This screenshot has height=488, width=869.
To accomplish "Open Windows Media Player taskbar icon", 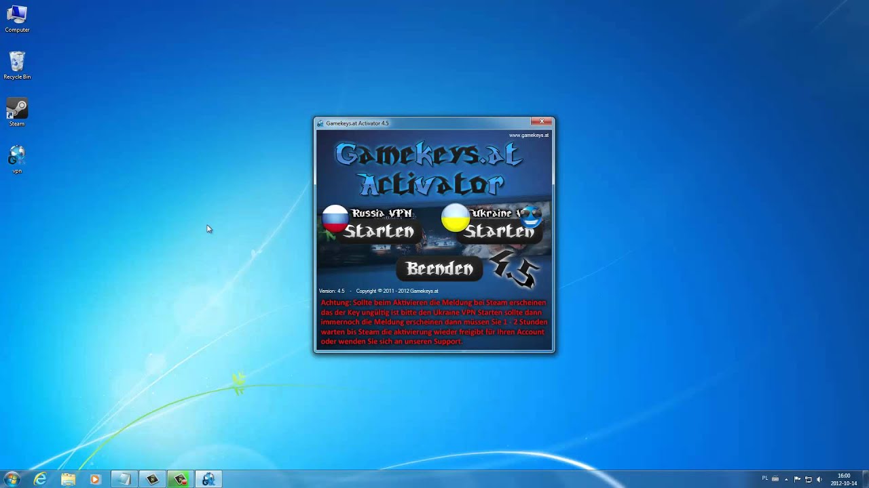I will coord(95,479).
